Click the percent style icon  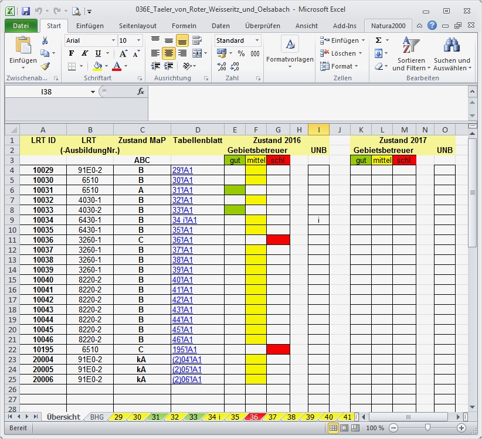click(241, 53)
